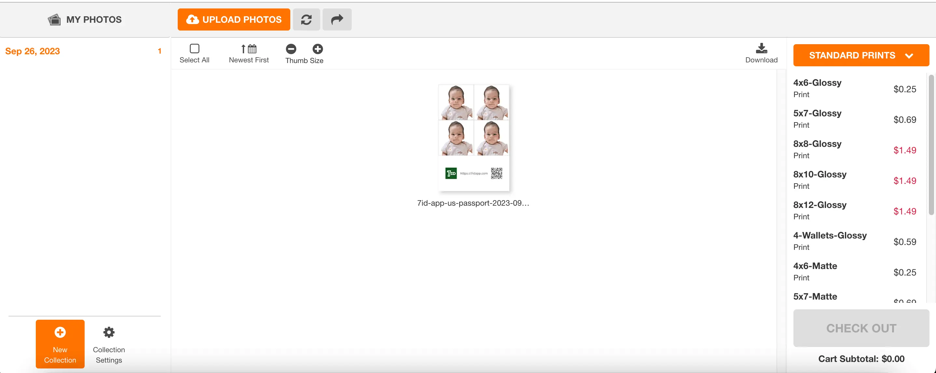Select the 4-Wallets-Glossy print option
936x373 pixels.
[x=830, y=240]
